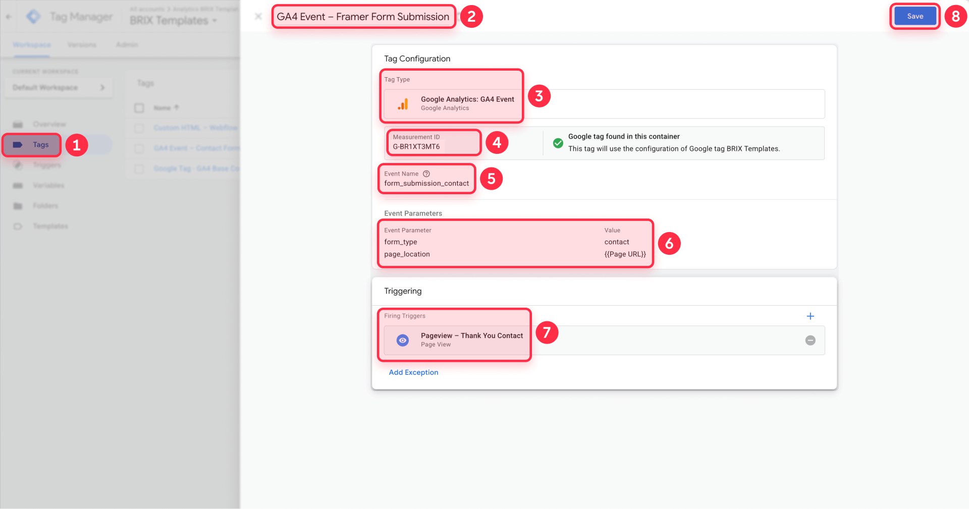Toggle the select-all checkbox in Tags table
Viewport: 969px width, 509px height.
(139, 108)
